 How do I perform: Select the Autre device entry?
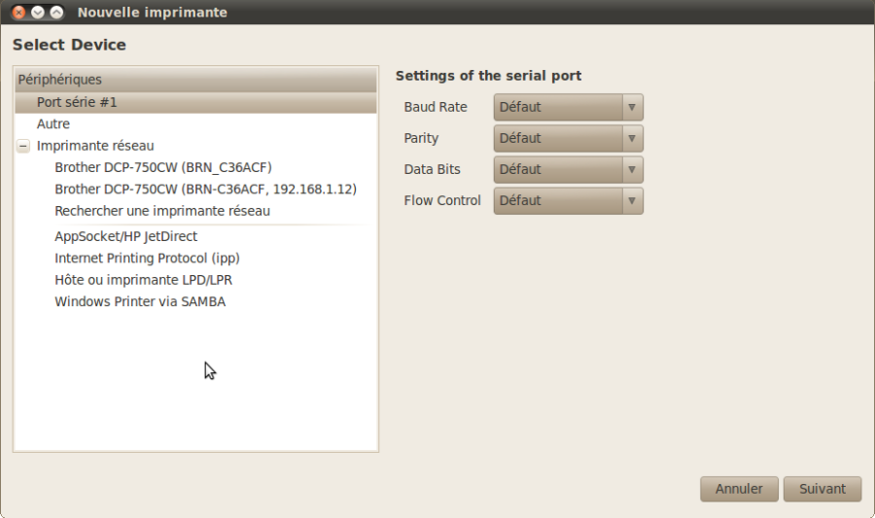click(195, 123)
